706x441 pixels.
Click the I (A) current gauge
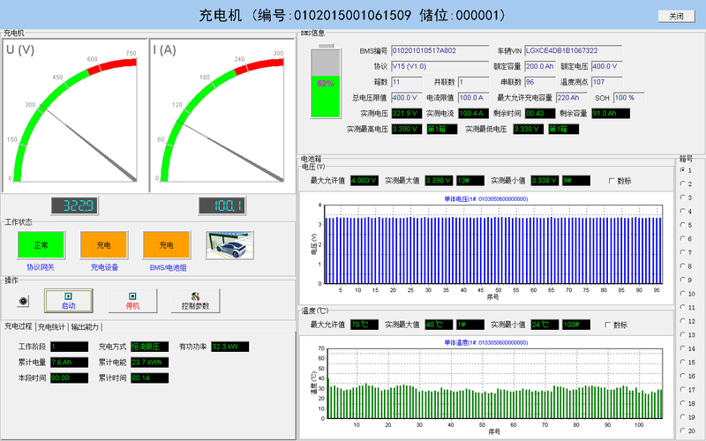point(222,116)
